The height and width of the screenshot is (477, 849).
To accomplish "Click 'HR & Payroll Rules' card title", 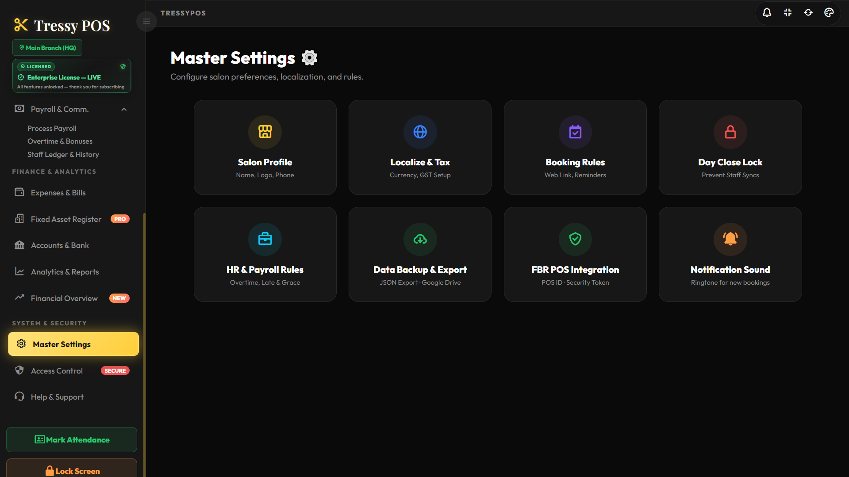I will tap(265, 270).
